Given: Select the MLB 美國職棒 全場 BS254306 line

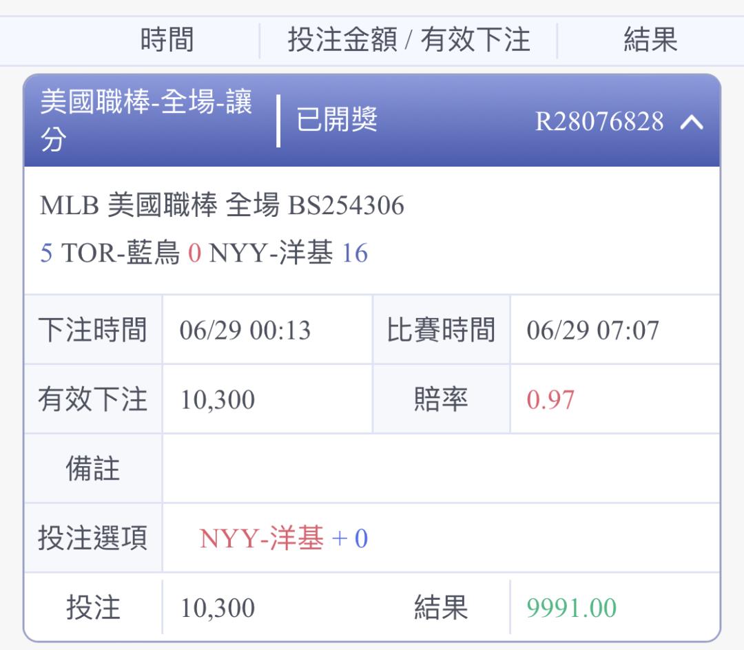Looking at the screenshot, I should [222, 205].
